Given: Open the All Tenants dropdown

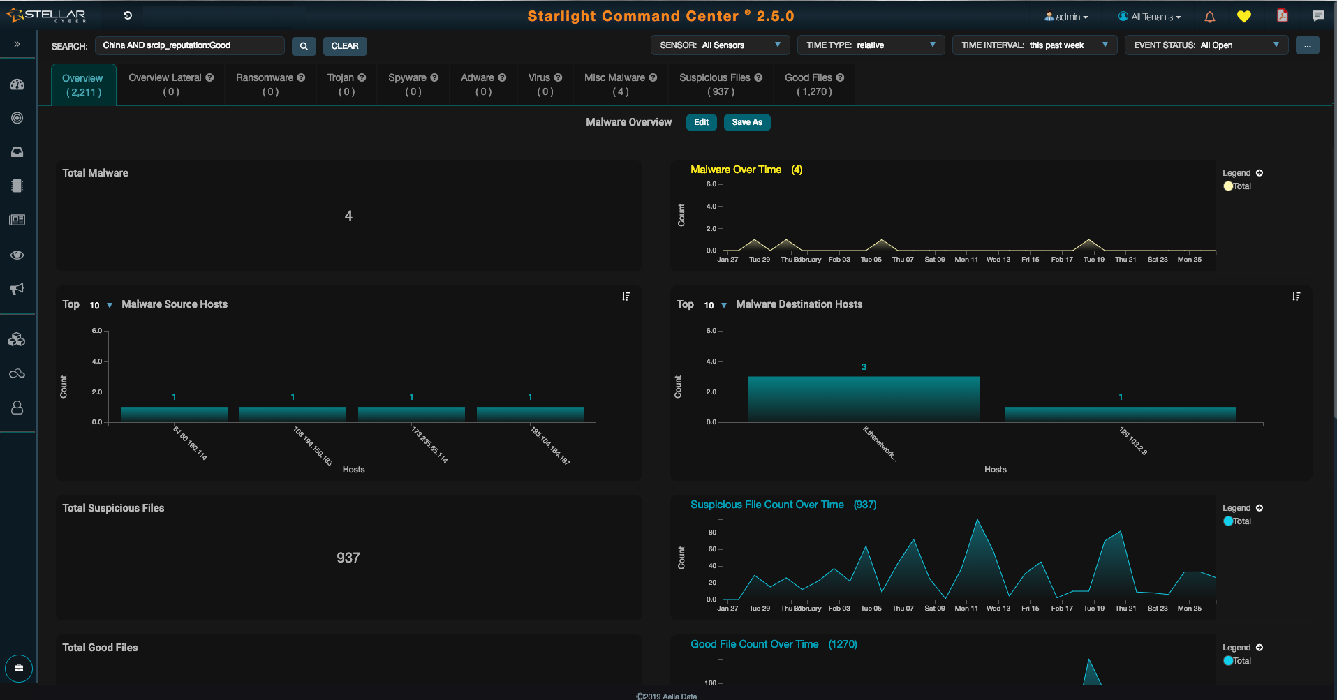Looking at the screenshot, I should (x=1149, y=17).
